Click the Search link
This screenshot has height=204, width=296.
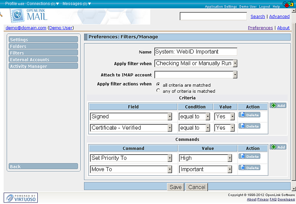click(x=258, y=16)
